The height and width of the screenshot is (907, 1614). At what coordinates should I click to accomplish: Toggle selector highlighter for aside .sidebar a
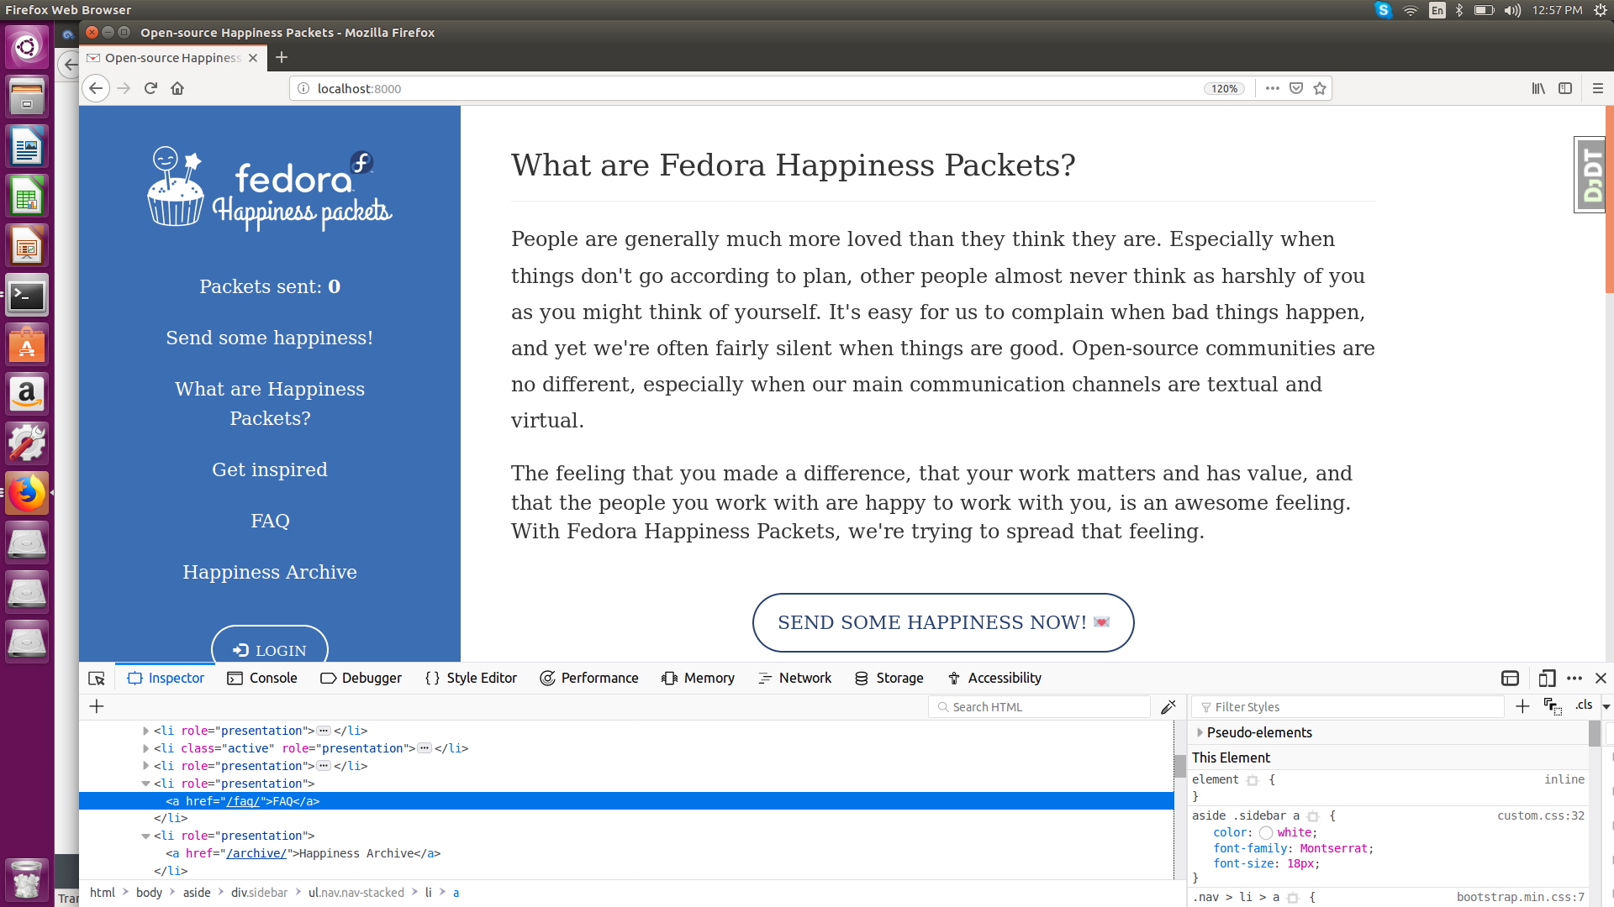(x=1313, y=816)
